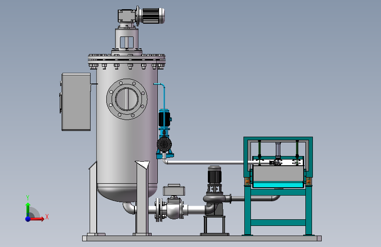Select the black vertical pump motor
Screen dimensions: 381x247
click(214, 175)
